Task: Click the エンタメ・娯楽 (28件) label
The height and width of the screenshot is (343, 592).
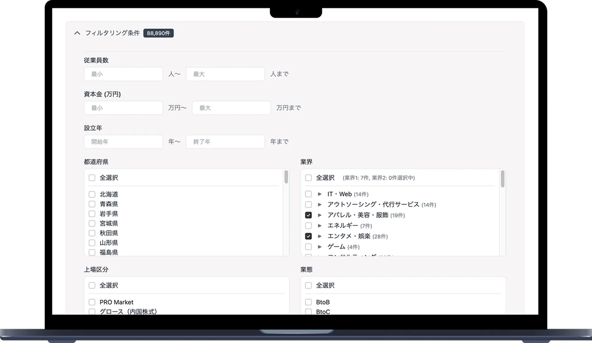Action: click(358, 236)
